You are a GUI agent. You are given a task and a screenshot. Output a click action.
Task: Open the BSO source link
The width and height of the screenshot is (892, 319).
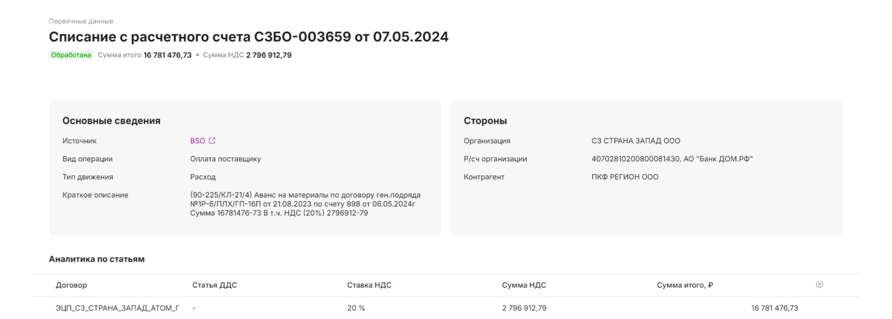click(198, 141)
